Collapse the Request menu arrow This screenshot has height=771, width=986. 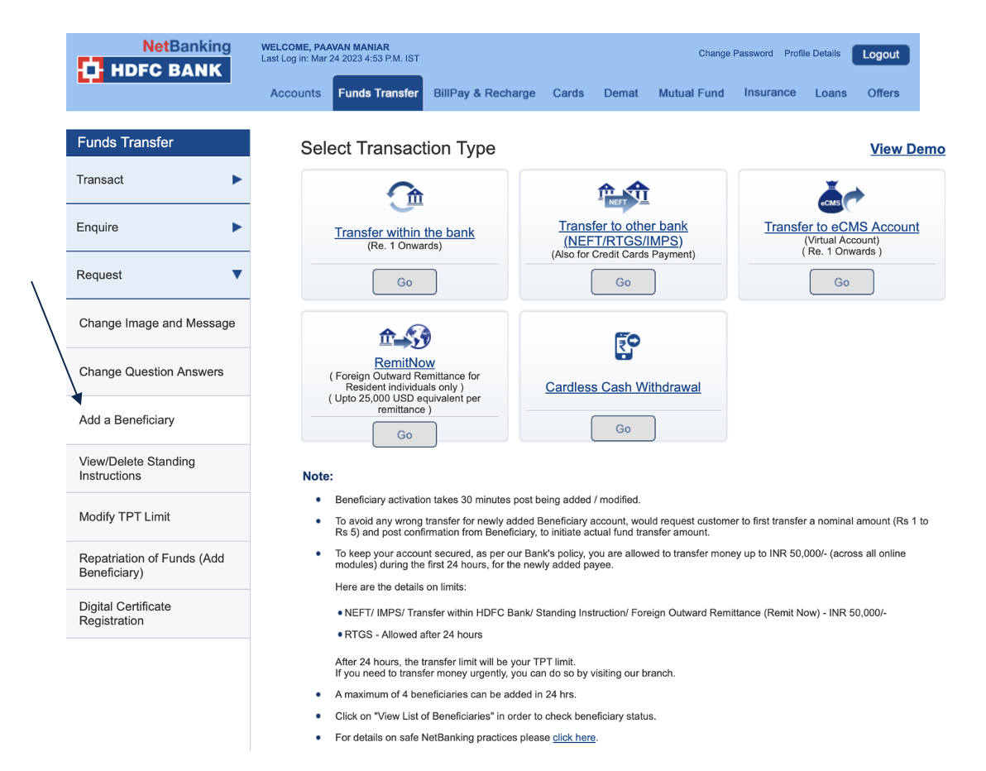(237, 274)
